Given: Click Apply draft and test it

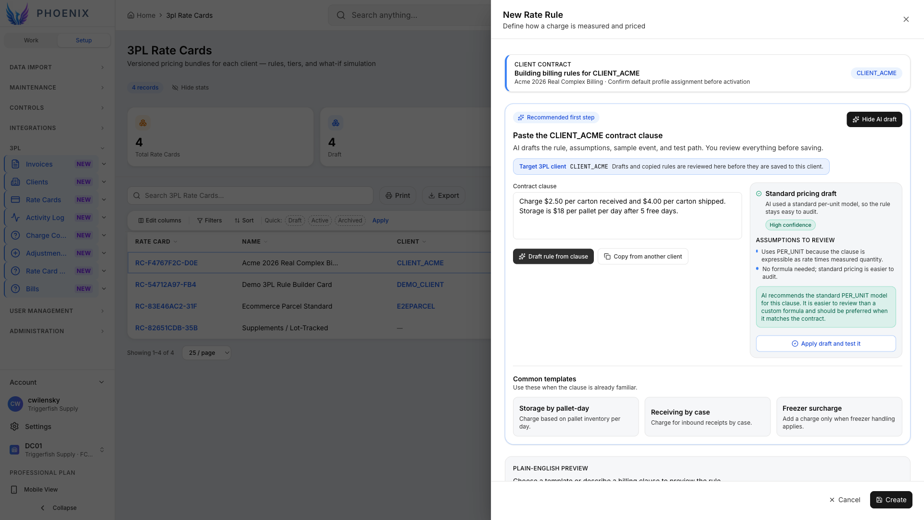Looking at the screenshot, I should point(826,344).
